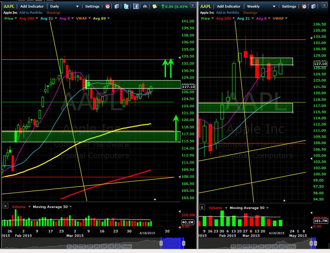Open Settings in Weekly chart

289,6
